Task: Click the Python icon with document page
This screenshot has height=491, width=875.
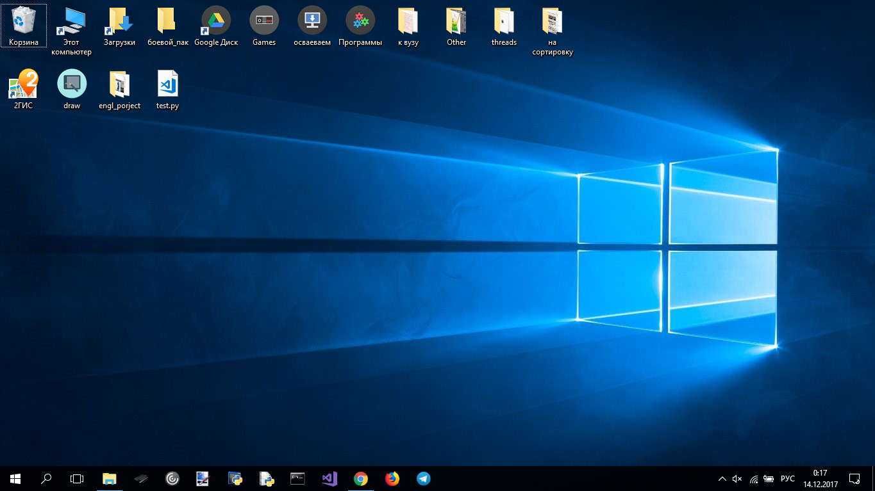Action: click(266, 478)
